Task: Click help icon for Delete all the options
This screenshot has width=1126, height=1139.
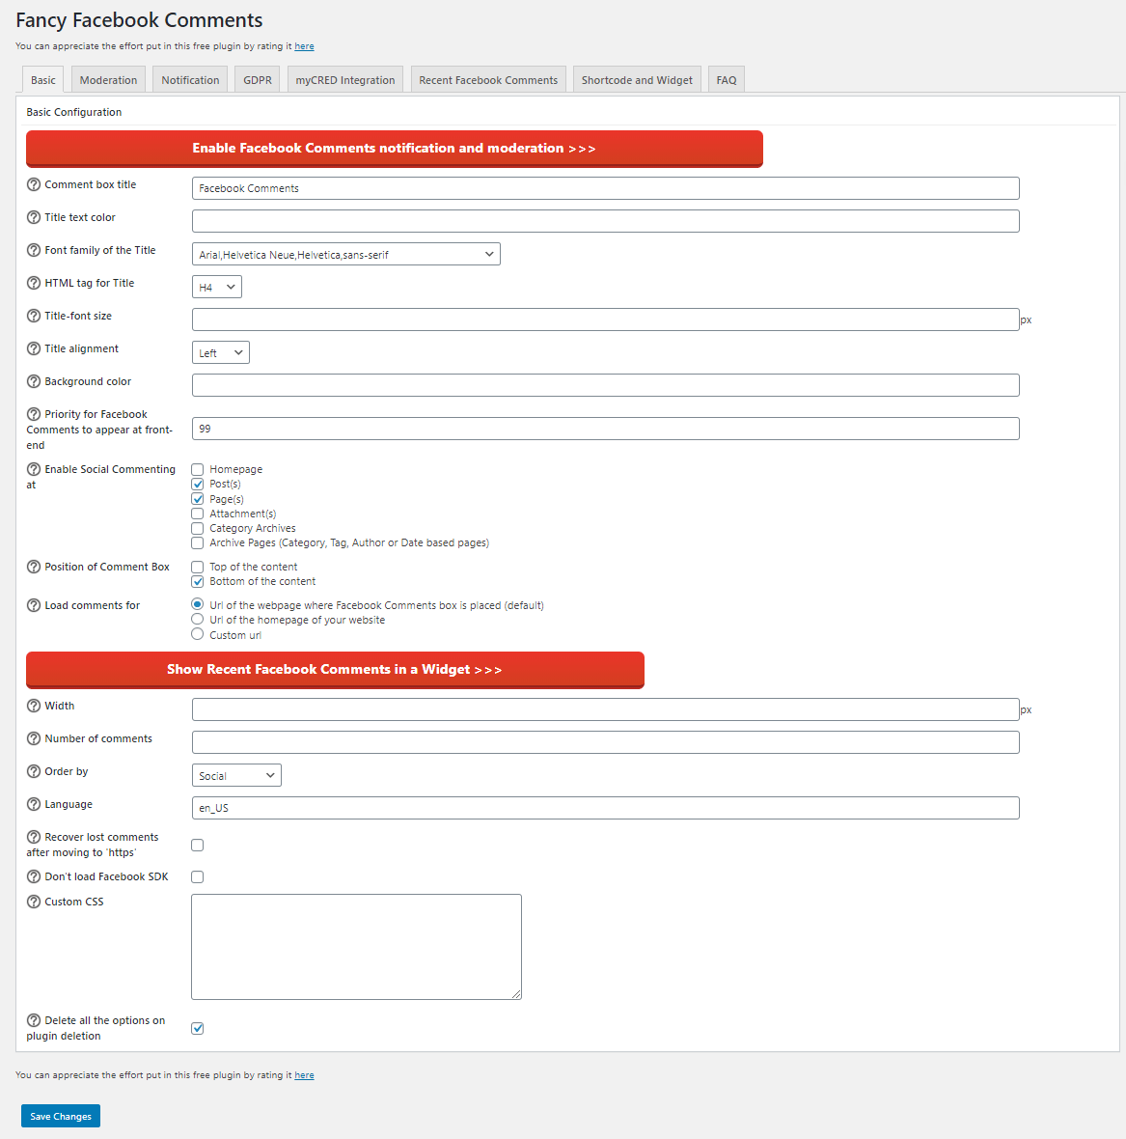Action: [x=34, y=1020]
